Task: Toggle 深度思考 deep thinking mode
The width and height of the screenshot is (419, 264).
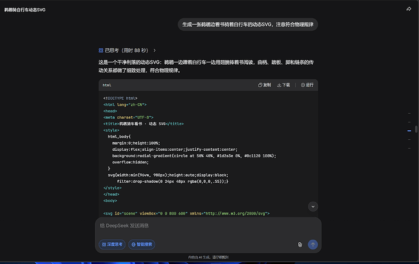Action: [x=112, y=244]
